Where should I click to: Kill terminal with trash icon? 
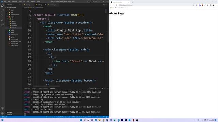coord(102,89)
